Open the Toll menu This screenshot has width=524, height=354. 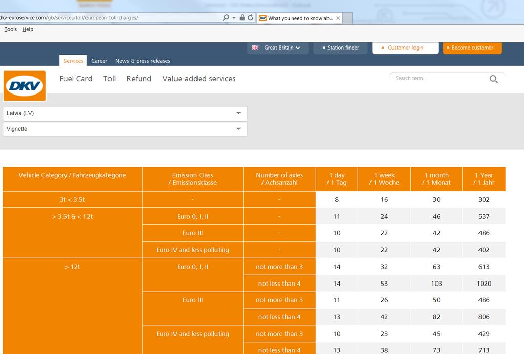[x=110, y=79]
